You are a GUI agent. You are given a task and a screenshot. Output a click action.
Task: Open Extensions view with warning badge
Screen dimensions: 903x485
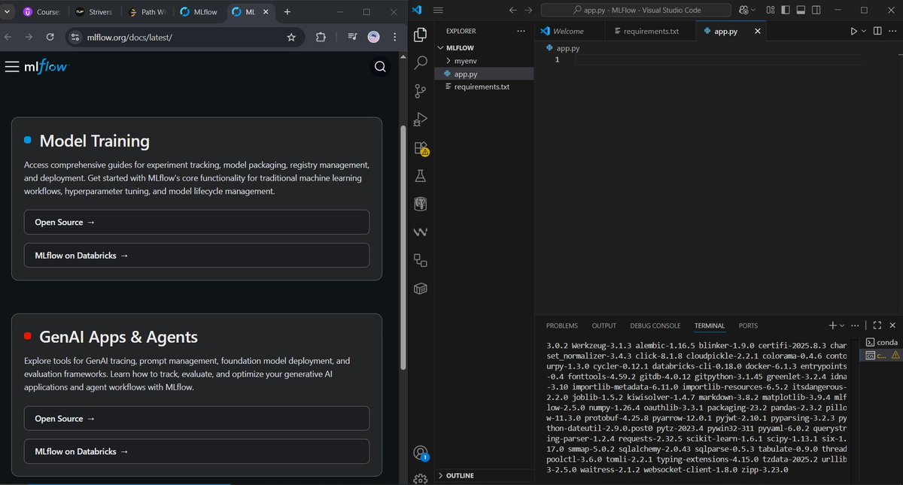coord(421,148)
